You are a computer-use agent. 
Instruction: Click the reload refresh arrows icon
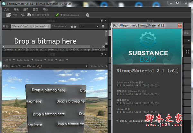click(x=23, y=15)
